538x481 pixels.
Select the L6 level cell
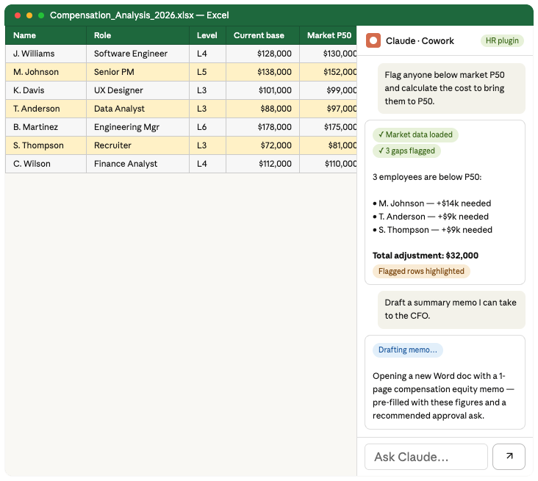207,127
